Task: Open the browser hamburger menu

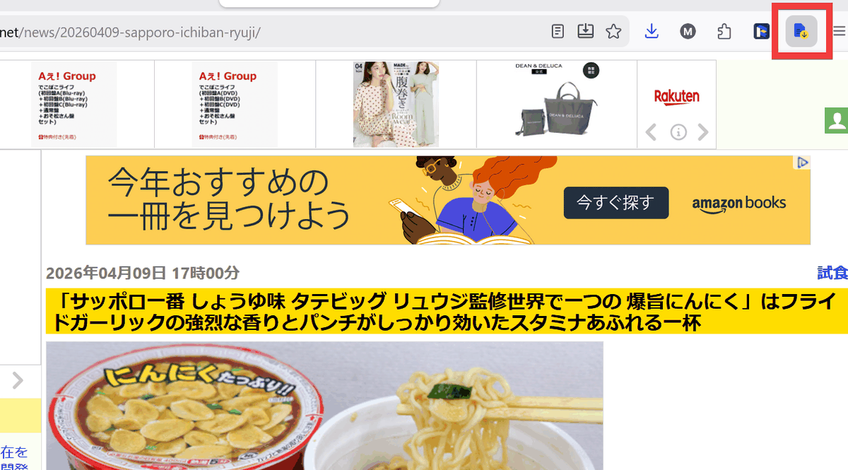Action: pos(839,31)
